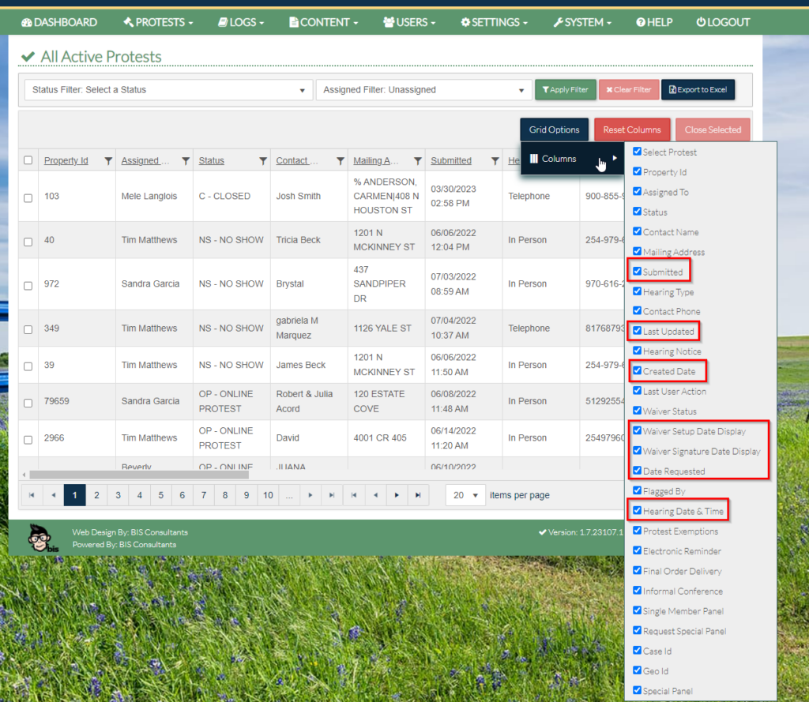809x702 pixels.
Task: Click the horizontal scrollbar of the grid
Action: click(138, 475)
